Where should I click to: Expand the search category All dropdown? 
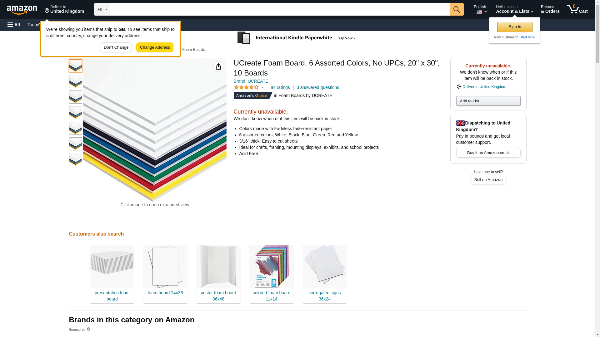[x=102, y=9]
